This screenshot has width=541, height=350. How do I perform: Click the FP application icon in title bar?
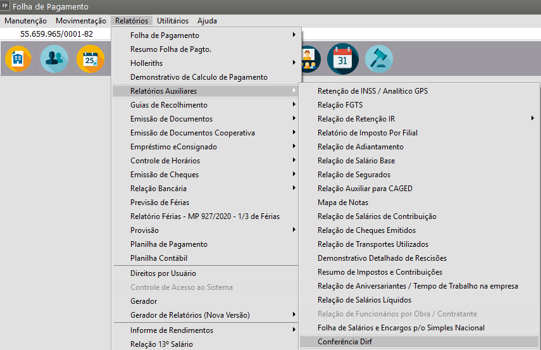tap(6, 7)
